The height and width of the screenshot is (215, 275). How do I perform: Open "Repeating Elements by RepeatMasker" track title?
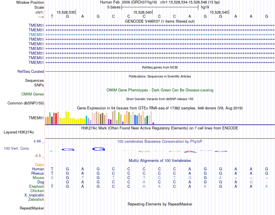click(160, 204)
